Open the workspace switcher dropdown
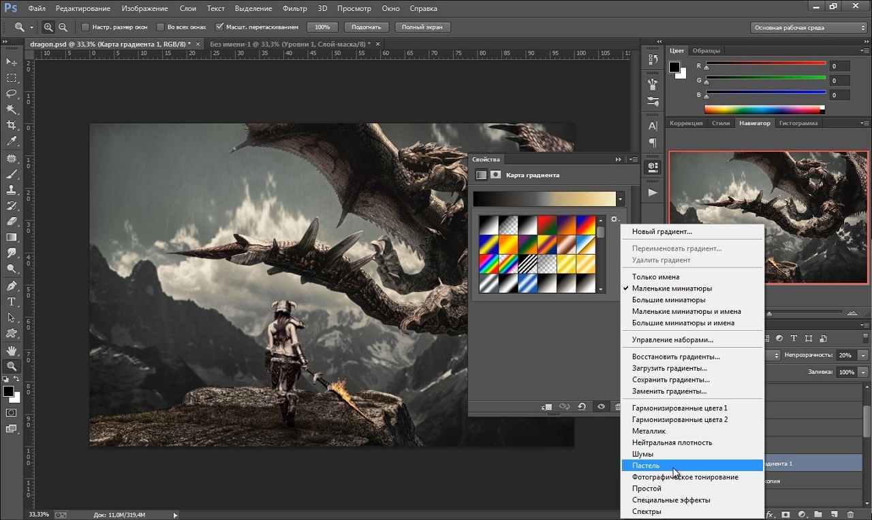The height and width of the screenshot is (520, 872). [809, 27]
